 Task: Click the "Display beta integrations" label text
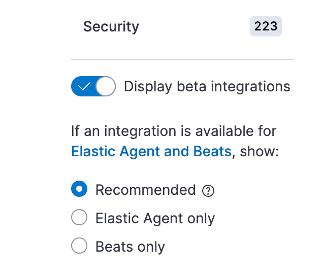tap(207, 86)
